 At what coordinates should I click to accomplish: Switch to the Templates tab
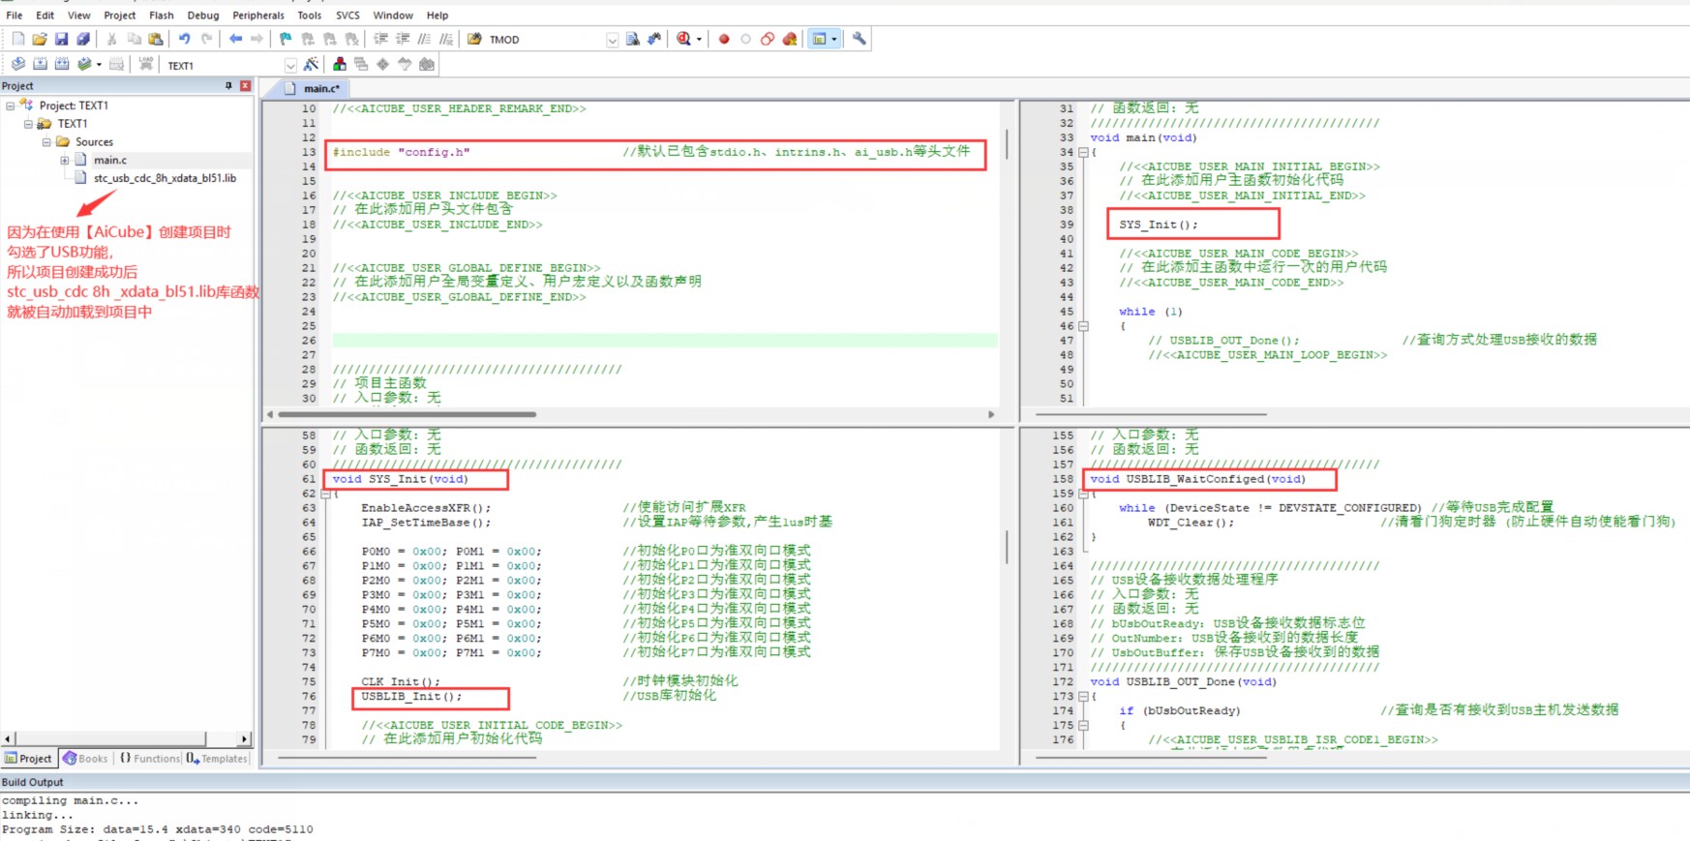pos(218,759)
